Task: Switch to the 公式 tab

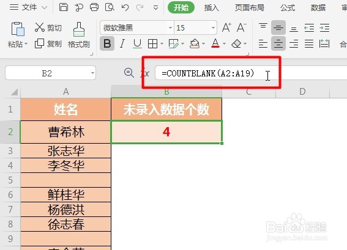Action: (288, 8)
